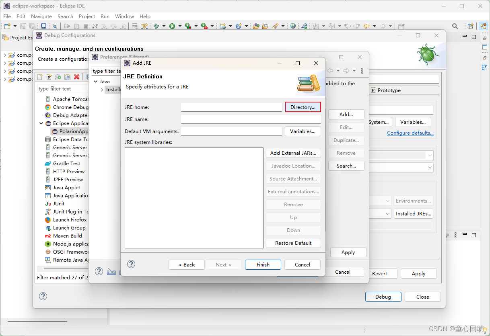Screen dimensions: 490x336
Task: Open dropdown arrow next to Run icon
Action: tap(180, 26)
